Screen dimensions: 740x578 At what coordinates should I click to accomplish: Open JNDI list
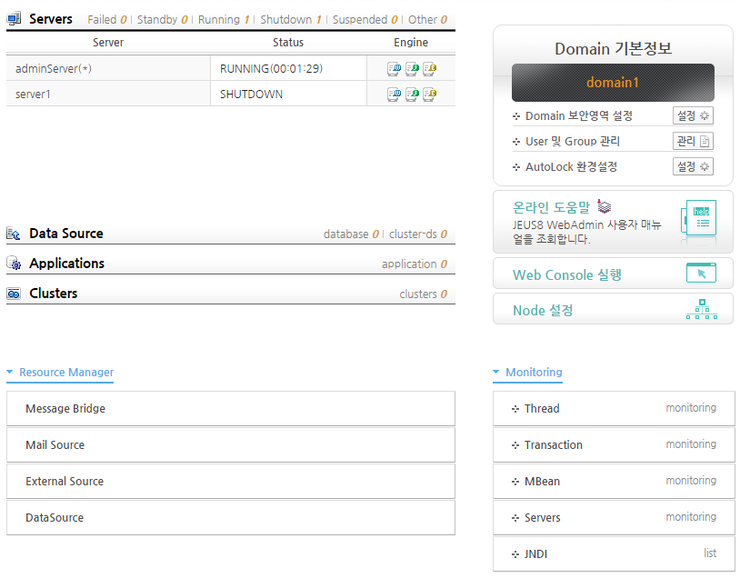tap(614, 554)
